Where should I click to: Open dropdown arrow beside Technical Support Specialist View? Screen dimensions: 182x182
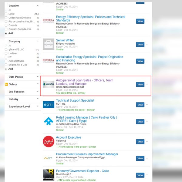pos(147,105)
